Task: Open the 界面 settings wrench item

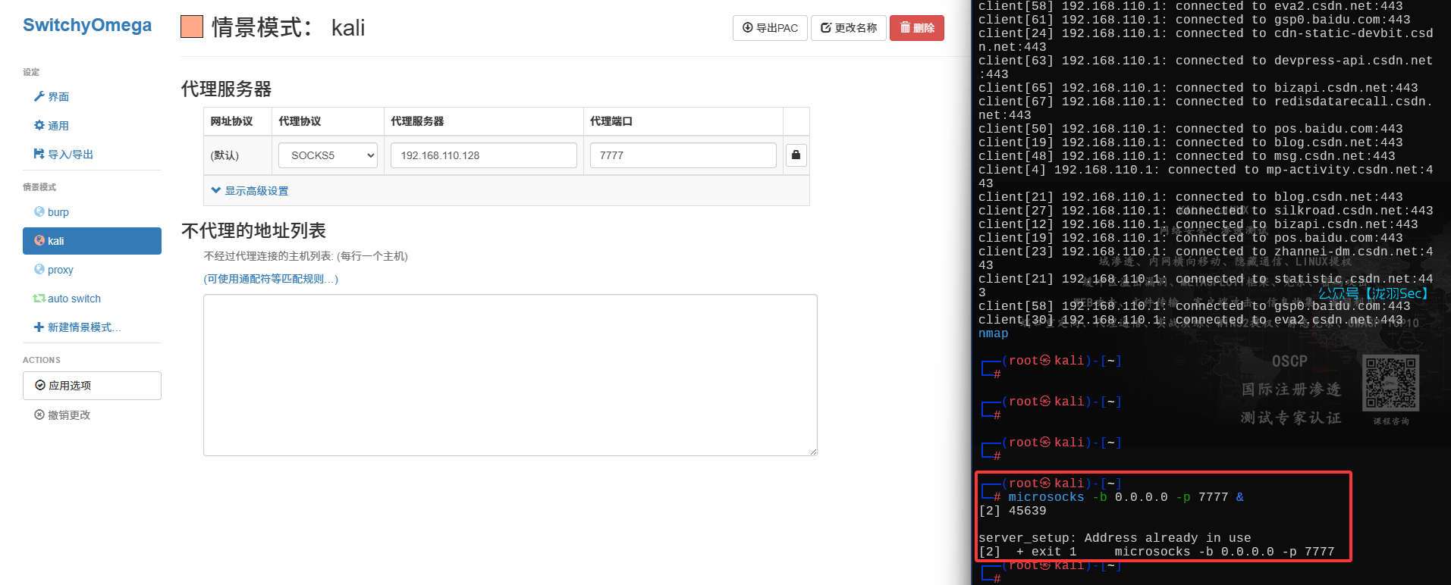Action: [x=52, y=97]
